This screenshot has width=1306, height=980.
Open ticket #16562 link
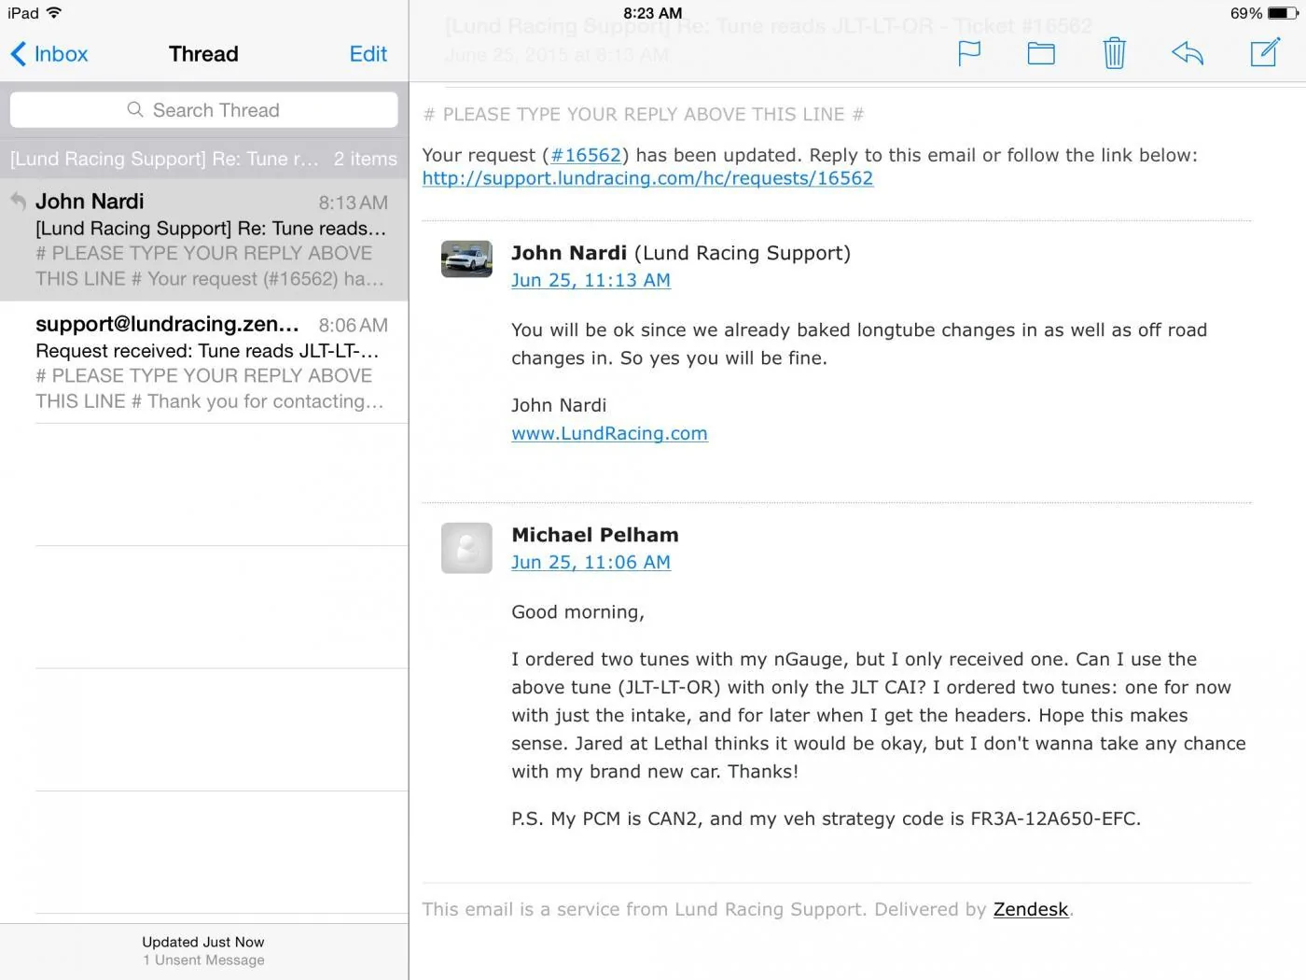(586, 156)
